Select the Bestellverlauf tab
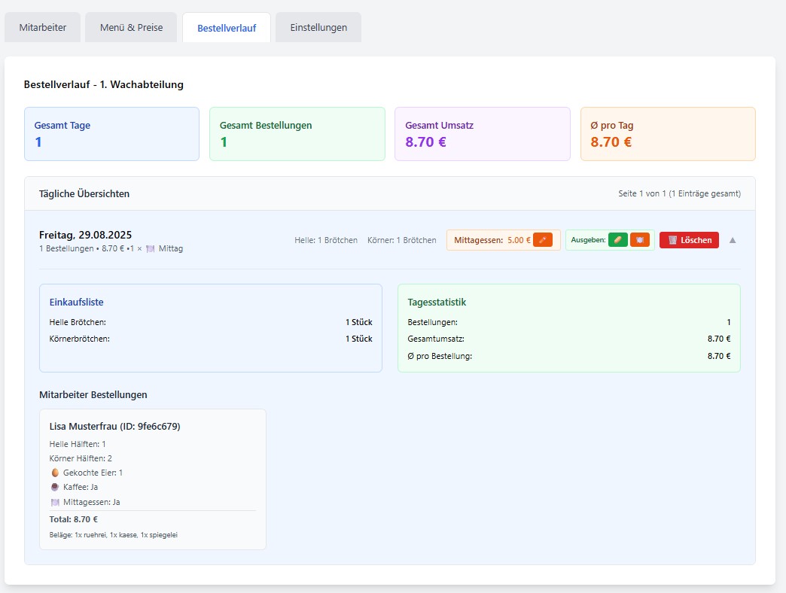Screen dimensions: 786x593 [227, 28]
